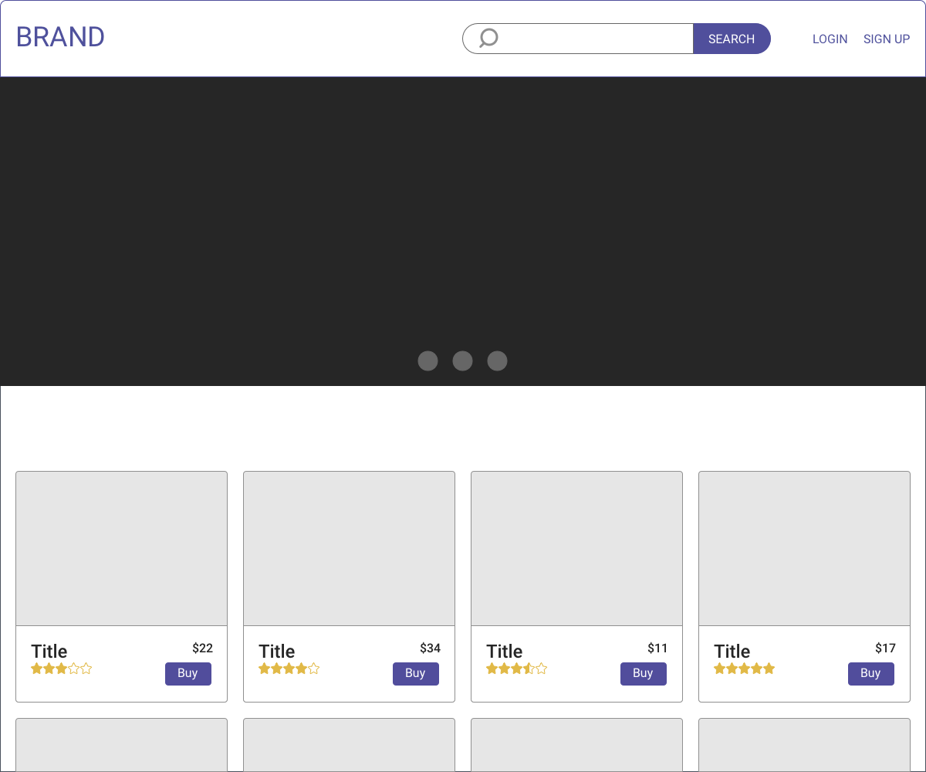The width and height of the screenshot is (926, 772).
Task: Select the second carousel dot
Action: point(462,361)
